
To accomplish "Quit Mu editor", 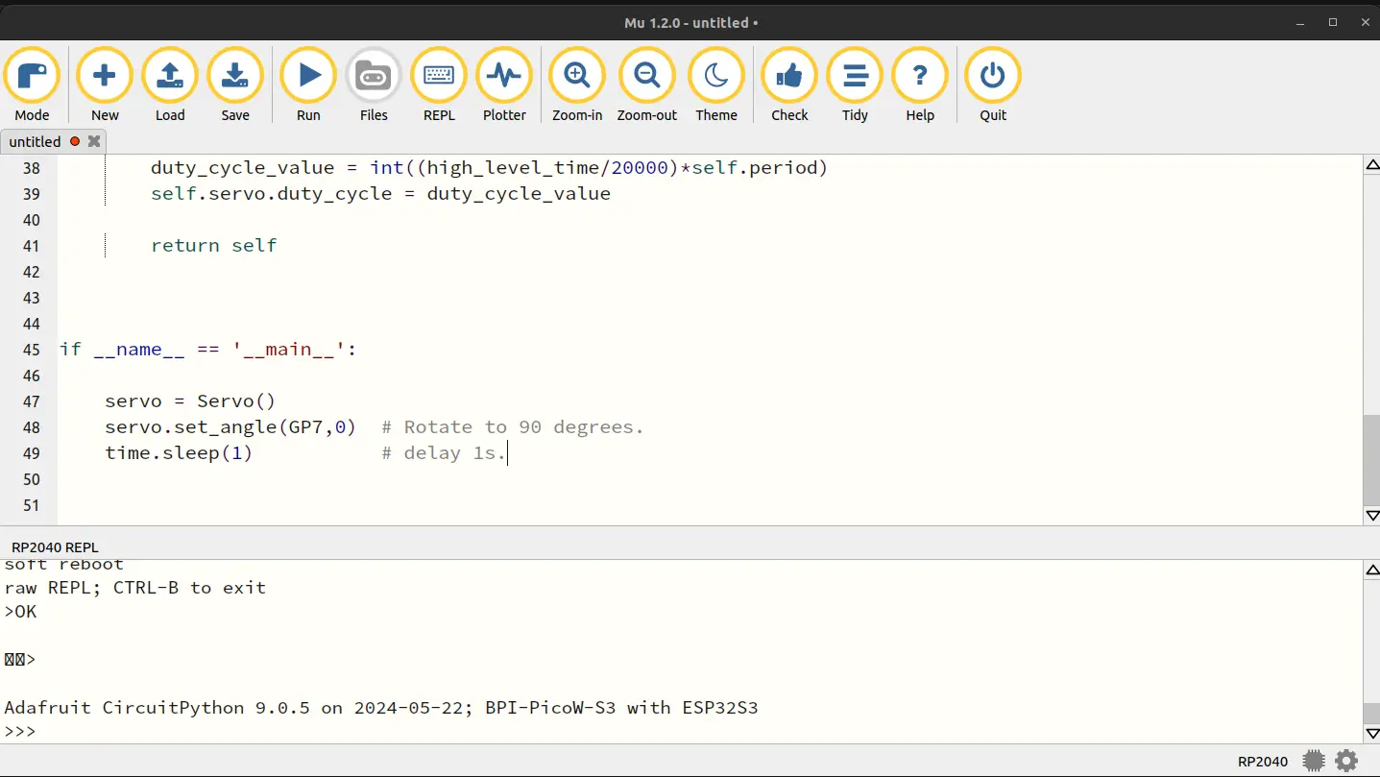I will coord(993,85).
